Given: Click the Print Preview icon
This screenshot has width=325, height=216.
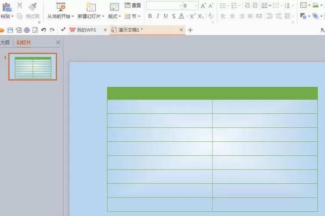Looking at the screenshot, I should (35, 30).
